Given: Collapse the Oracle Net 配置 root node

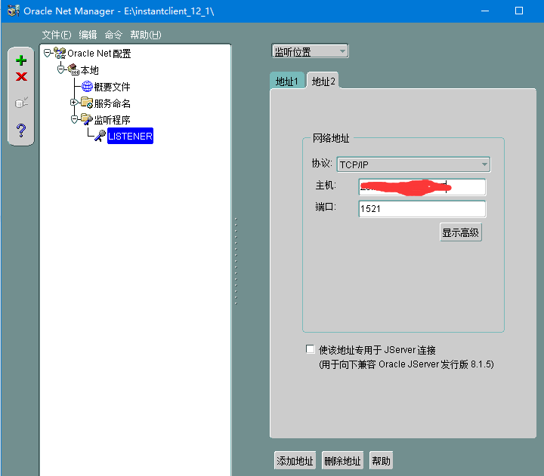Looking at the screenshot, I should (x=47, y=53).
